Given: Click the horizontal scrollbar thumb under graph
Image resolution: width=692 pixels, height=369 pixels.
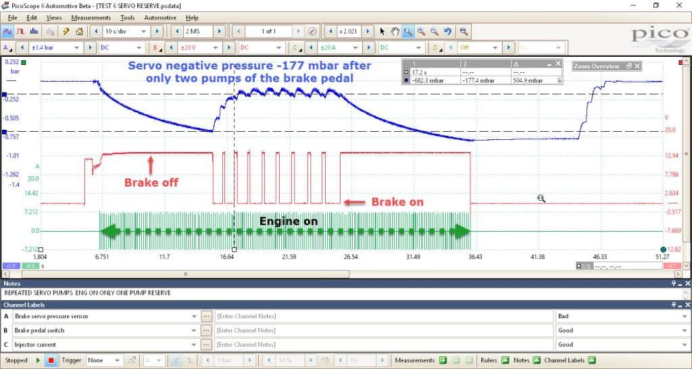Looking at the screenshot, I should click(185, 274).
